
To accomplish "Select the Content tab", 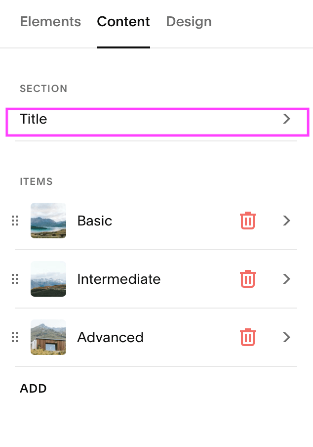I will coord(123,22).
